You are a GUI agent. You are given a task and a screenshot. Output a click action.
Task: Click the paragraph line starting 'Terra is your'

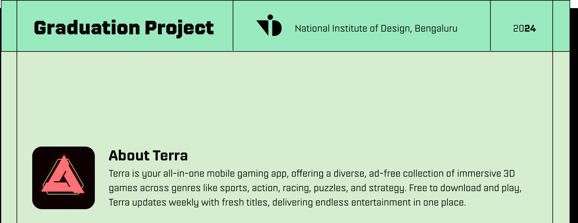pyautogui.click(x=312, y=174)
